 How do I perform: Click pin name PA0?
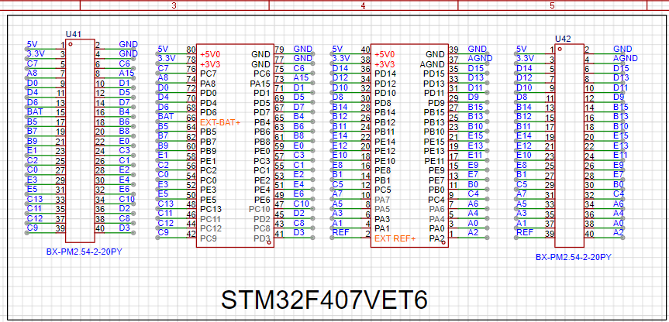(437, 228)
